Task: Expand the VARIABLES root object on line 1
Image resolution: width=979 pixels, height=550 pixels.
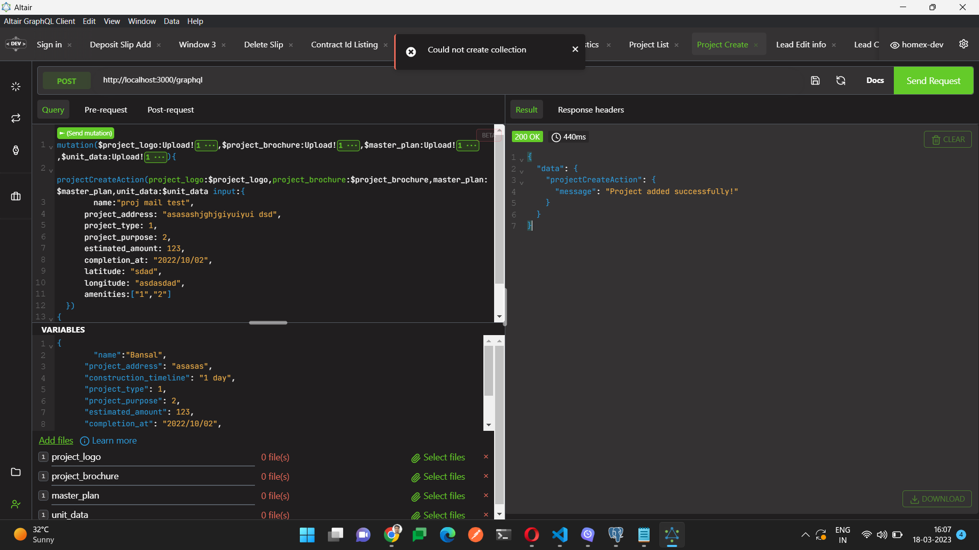Action: [x=50, y=345]
